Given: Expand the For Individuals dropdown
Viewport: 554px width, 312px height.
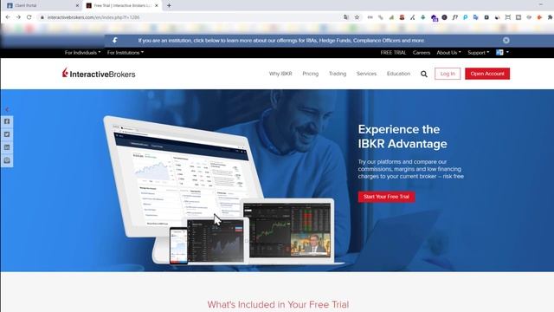Looking at the screenshot, I should coord(82,52).
